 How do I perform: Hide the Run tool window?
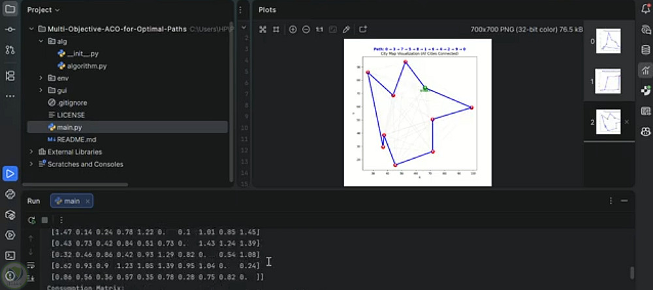[624, 201]
